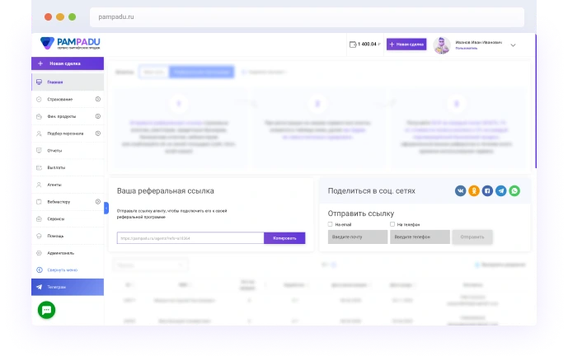Share via Odnoklassniki orange icon
Screen dimensions: 568x361
pos(474,190)
